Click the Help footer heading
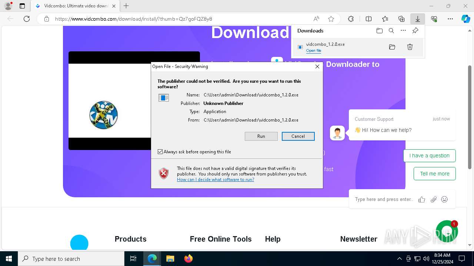Image resolution: width=474 pixels, height=266 pixels. [x=273, y=239]
